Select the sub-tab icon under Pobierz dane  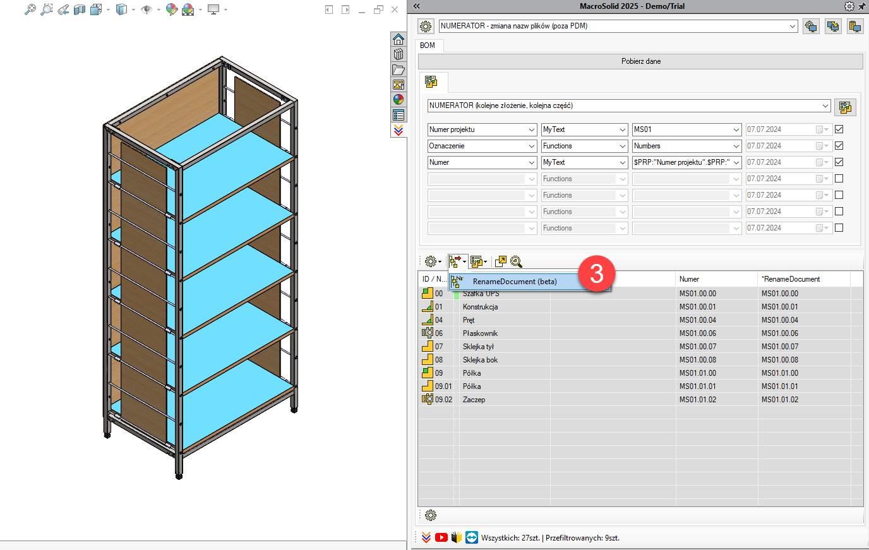[431, 82]
